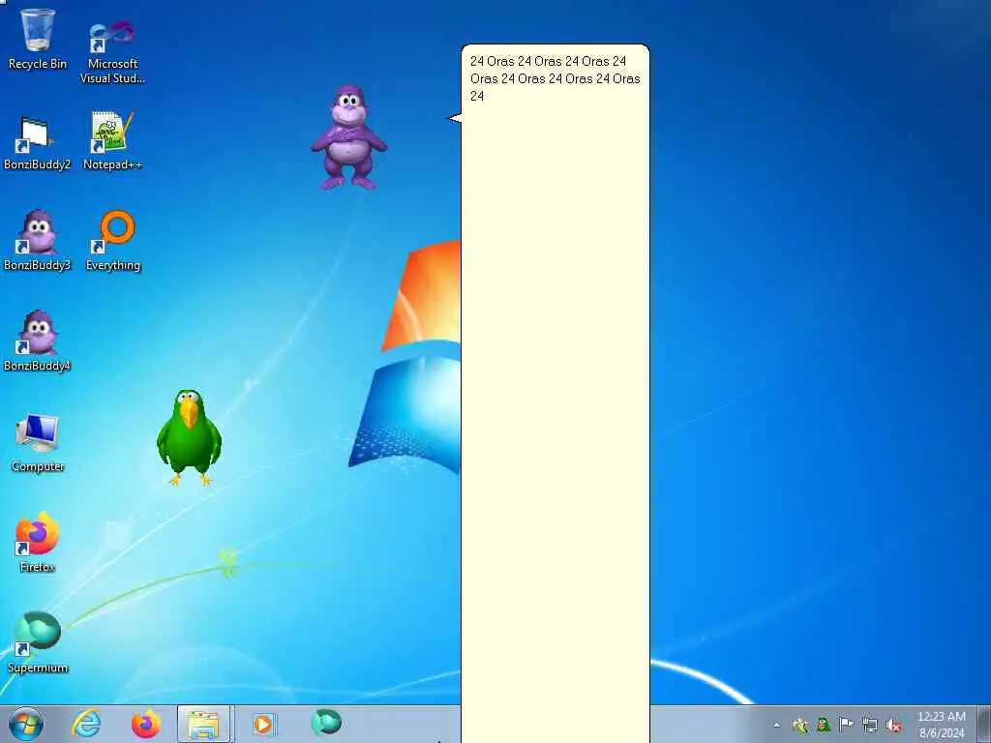Click the green parrot agent character
The image size is (991, 743).
click(x=189, y=437)
